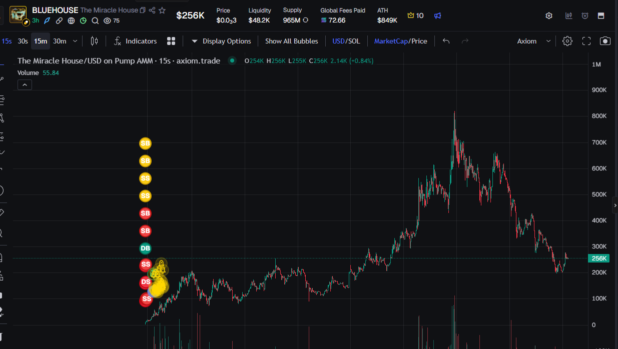The width and height of the screenshot is (618, 349).
Task: Click the green pie chart icon
Action: [x=83, y=20]
